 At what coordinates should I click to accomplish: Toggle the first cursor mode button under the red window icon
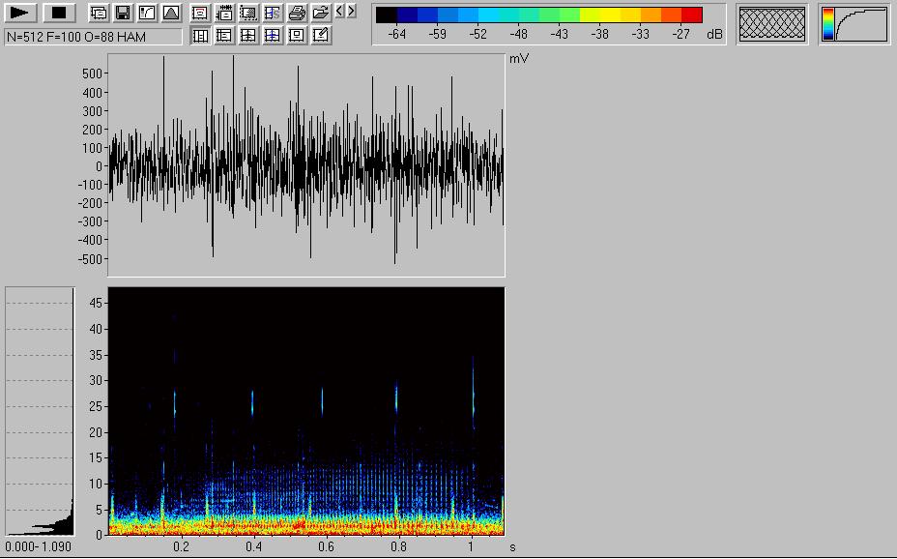[200, 36]
